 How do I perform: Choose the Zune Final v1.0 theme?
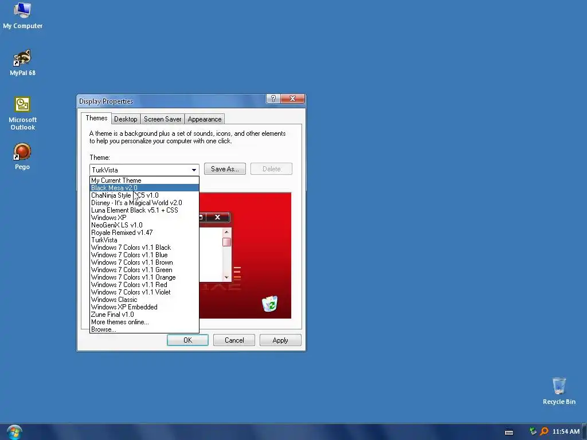click(x=144, y=315)
